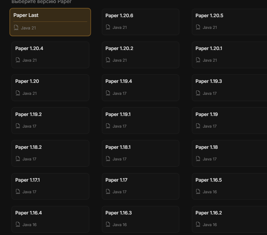Click the Java icon in Paper 1.17 card

(x=108, y=191)
